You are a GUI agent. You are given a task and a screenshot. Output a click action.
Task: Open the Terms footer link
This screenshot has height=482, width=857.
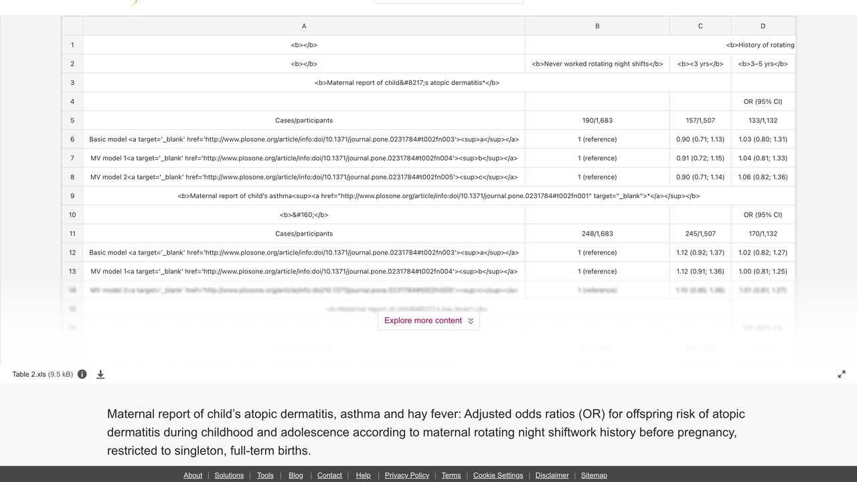tap(451, 475)
